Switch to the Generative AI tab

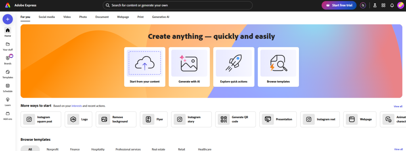161,17
